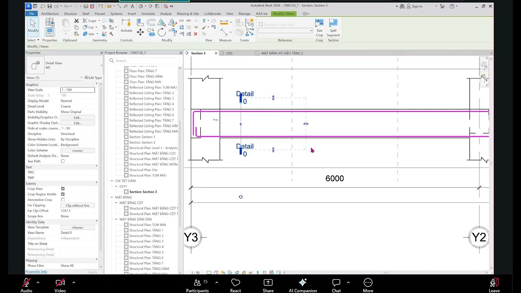
Task: Click the Undo arrow in quick access toolbar
Action: click(66, 6)
